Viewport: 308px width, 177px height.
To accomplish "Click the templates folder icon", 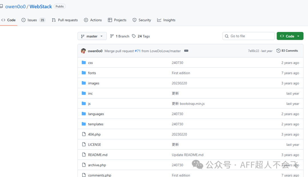I will tap(84, 124).
